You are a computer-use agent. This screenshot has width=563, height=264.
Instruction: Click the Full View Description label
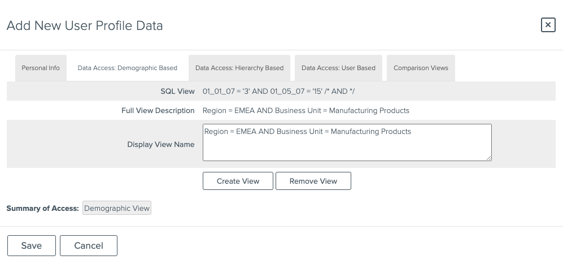click(x=158, y=110)
